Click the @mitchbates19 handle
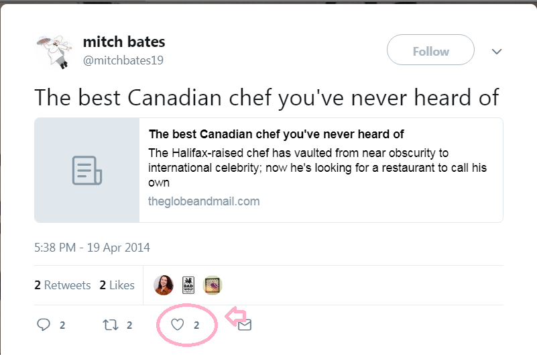Screen dimensions: 537x355 (x=123, y=60)
